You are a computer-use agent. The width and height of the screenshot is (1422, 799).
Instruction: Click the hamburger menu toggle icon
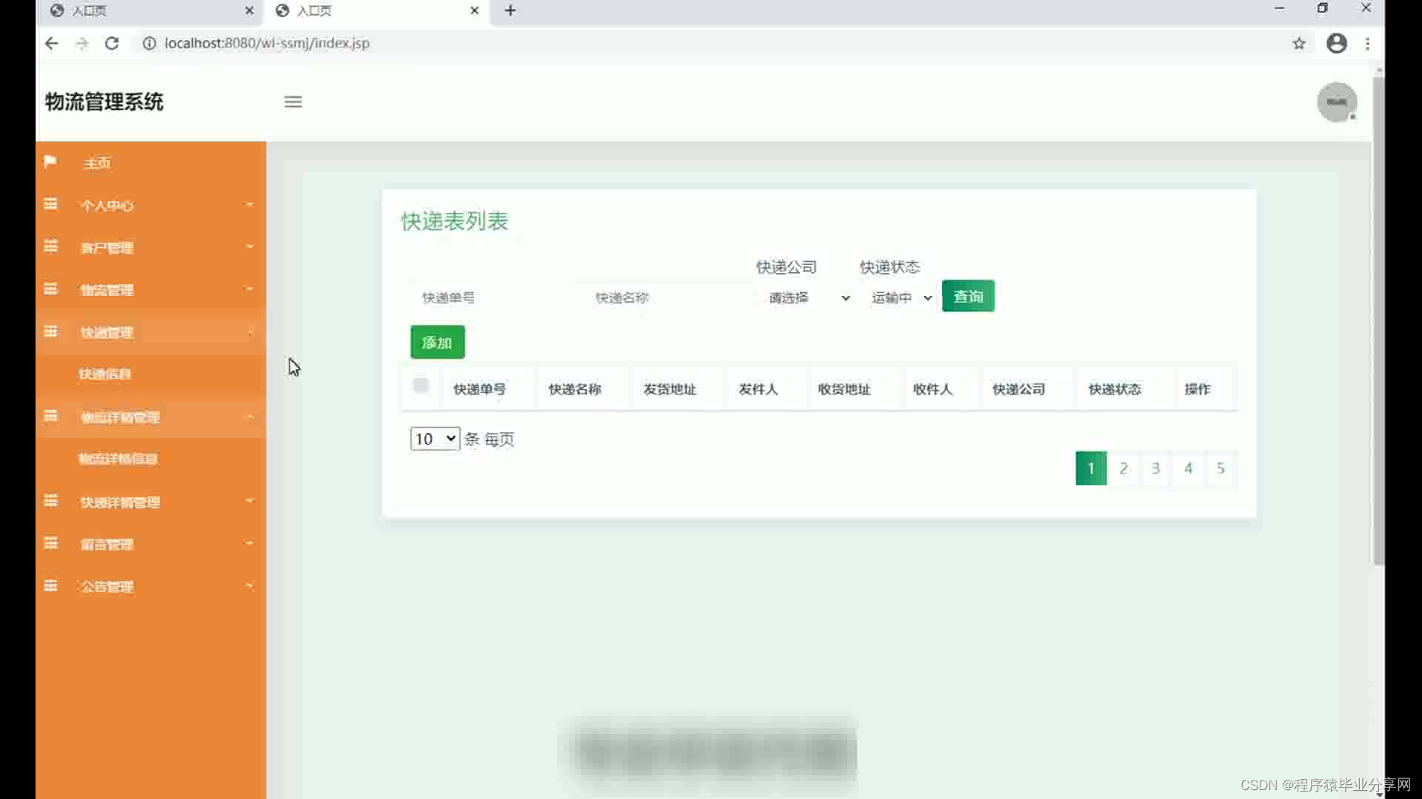pos(293,102)
